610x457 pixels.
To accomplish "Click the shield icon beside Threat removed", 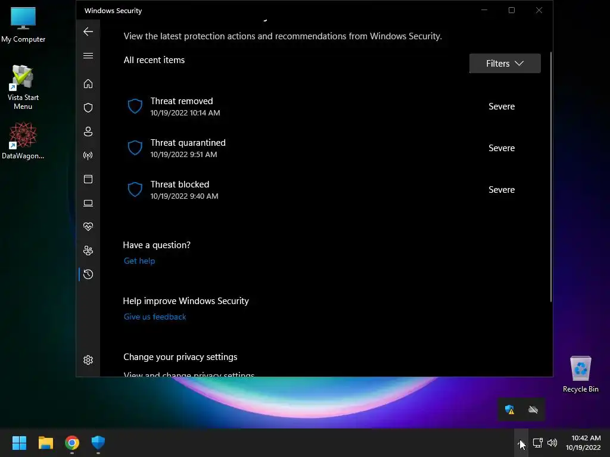I will (135, 106).
